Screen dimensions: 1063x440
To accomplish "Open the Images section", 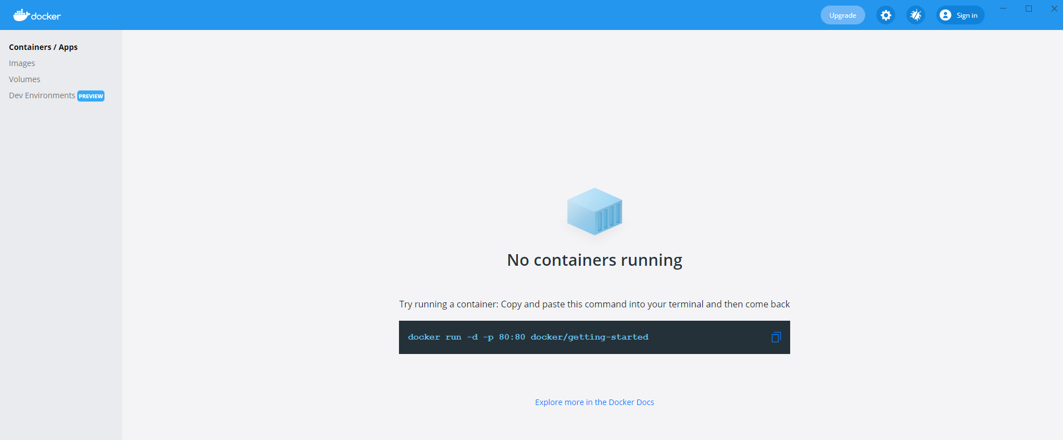I will pos(22,63).
